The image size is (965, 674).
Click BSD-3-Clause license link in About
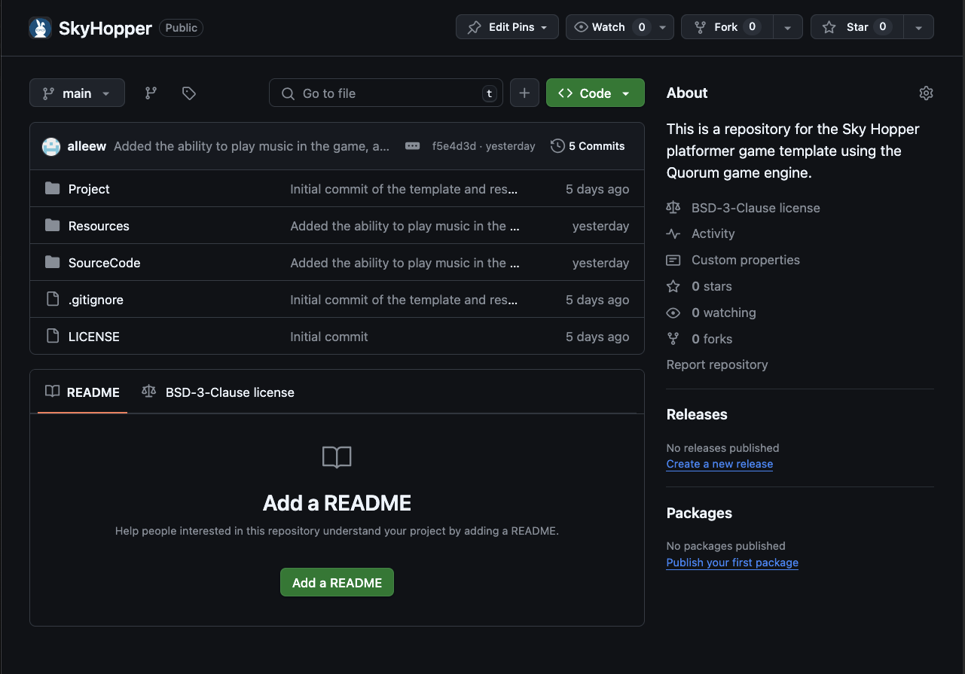point(756,207)
